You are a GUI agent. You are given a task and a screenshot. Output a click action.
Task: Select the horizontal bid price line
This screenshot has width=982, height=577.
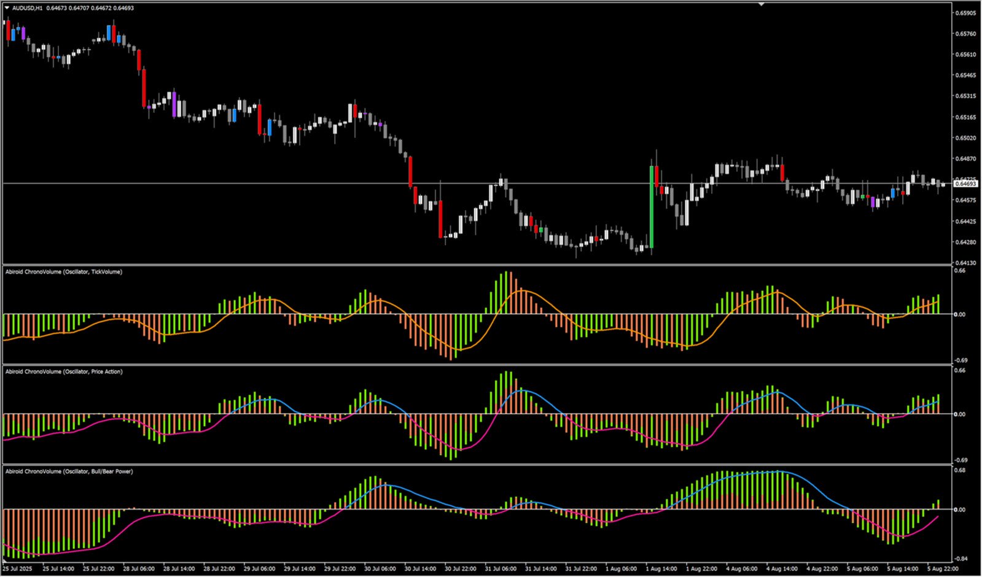[x=477, y=184]
